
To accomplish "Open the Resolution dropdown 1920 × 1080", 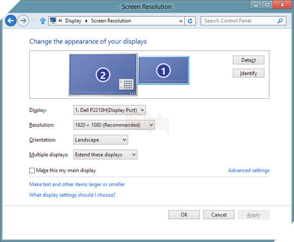I will pos(114,125).
